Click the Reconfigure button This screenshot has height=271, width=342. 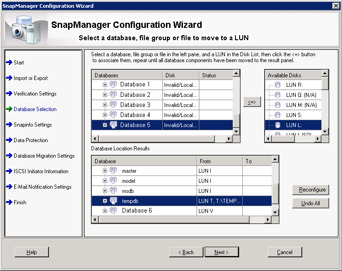tap(310, 190)
